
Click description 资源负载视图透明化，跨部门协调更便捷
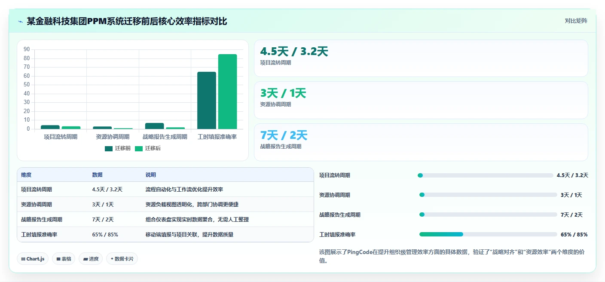[x=192, y=204]
